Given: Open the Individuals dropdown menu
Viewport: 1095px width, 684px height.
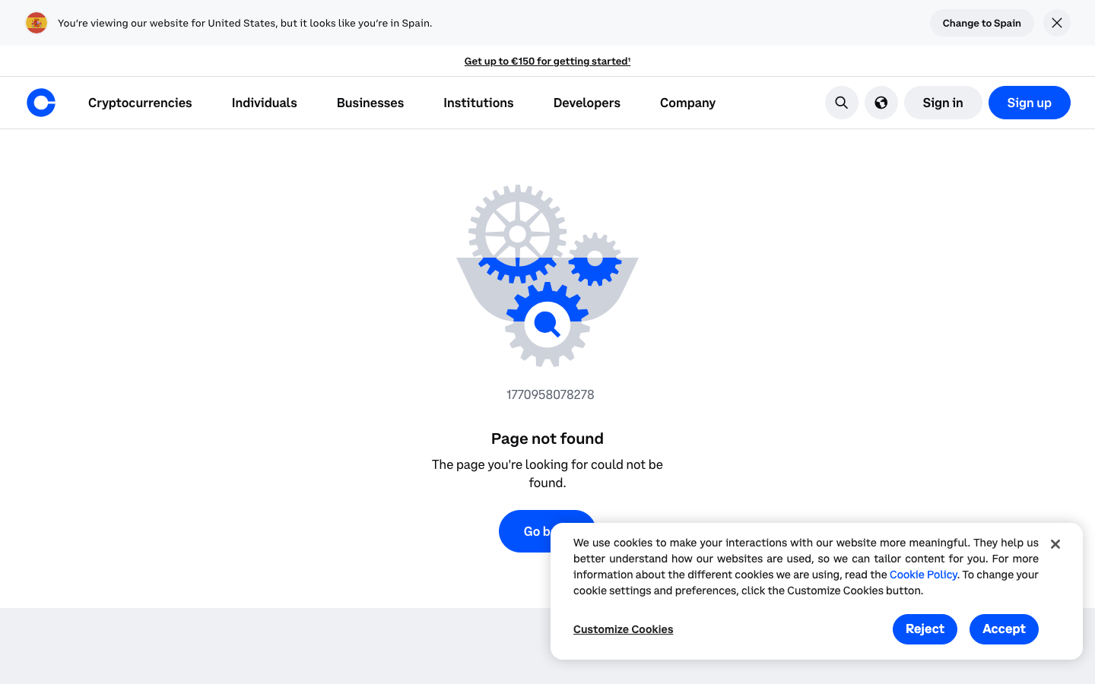Looking at the screenshot, I should coord(264,103).
